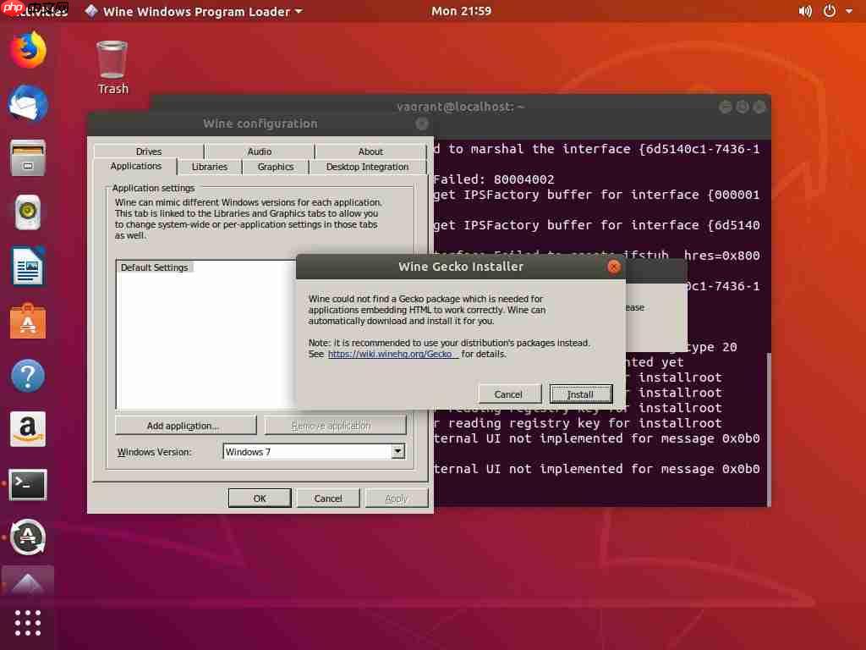Install the Wine Gecko package
Image resolution: width=866 pixels, height=650 pixels.
coord(581,394)
